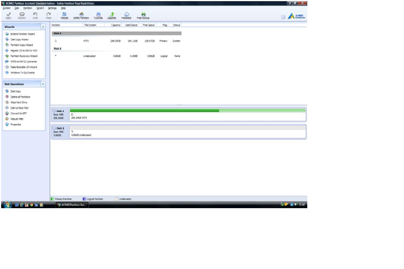Select Migrate OS to SSD or HDD
The width and height of the screenshot is (404, 269).
pyautogui.click(x=22, y=51)
